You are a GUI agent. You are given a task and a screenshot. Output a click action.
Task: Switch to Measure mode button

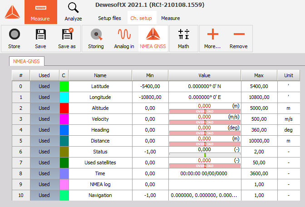tap(41, 12)
